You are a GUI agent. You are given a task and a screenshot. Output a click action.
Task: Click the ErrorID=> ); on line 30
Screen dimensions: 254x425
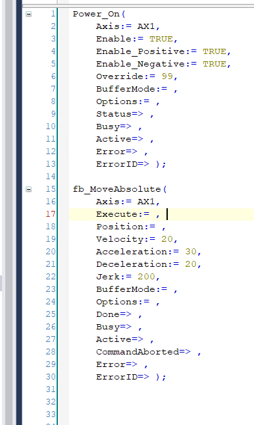tap(131, 377)
